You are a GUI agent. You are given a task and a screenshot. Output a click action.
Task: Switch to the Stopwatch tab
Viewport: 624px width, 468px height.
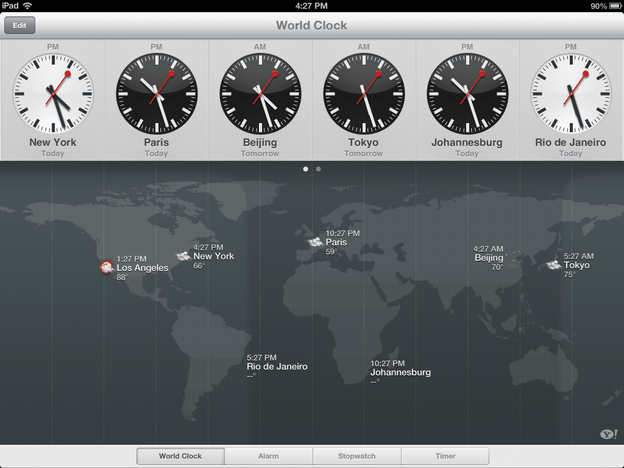(356, 455)
